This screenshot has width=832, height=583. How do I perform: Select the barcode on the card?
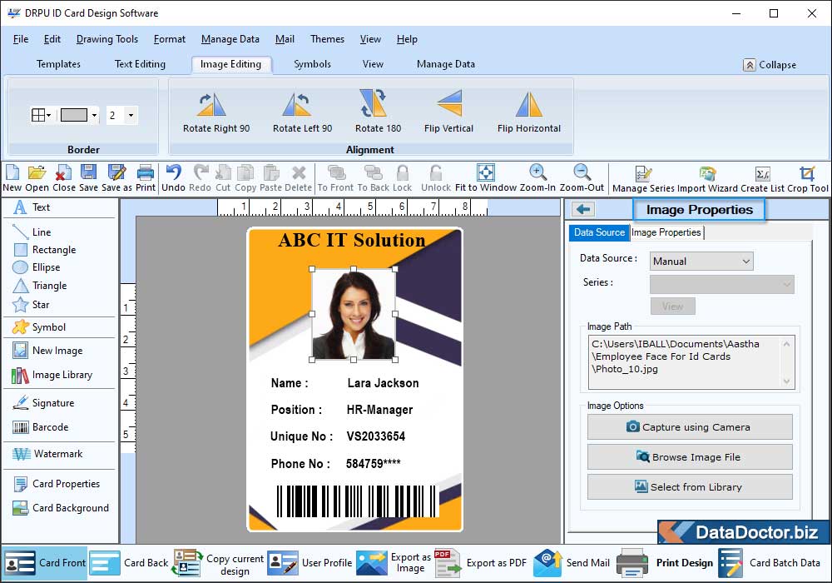click(x=357, y=501)
